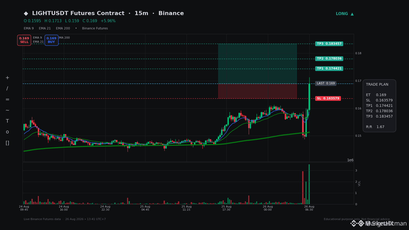Click the diamond icon before LIGHTUSDT title
This screenshot has height=230, width=409.
click(x=26, y=14)
